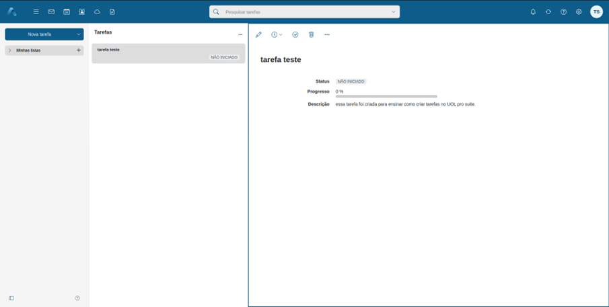The width and height of the screenshot is (609, 307).
Task: Open the Drive cloud icon
Action: [x=97, y=12]
